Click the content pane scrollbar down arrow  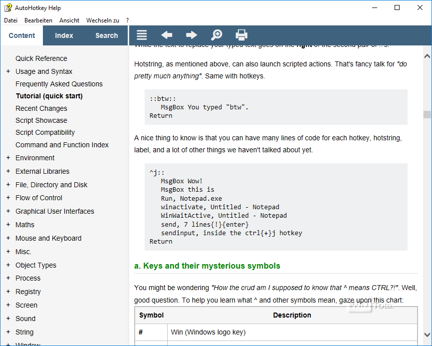427,335
